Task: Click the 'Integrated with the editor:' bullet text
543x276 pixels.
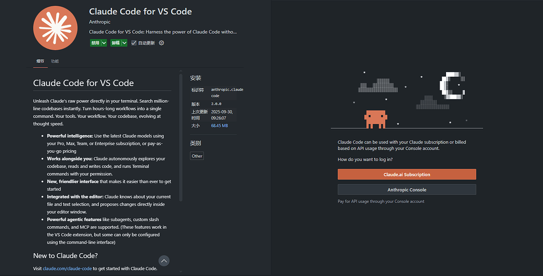Action: (x=75, y=197)
